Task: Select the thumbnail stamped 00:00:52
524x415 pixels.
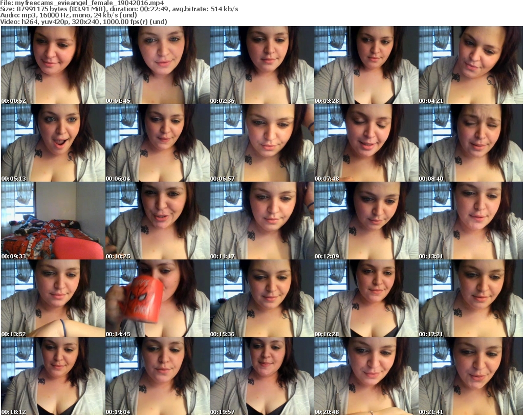Action: [x=53, y=65]
